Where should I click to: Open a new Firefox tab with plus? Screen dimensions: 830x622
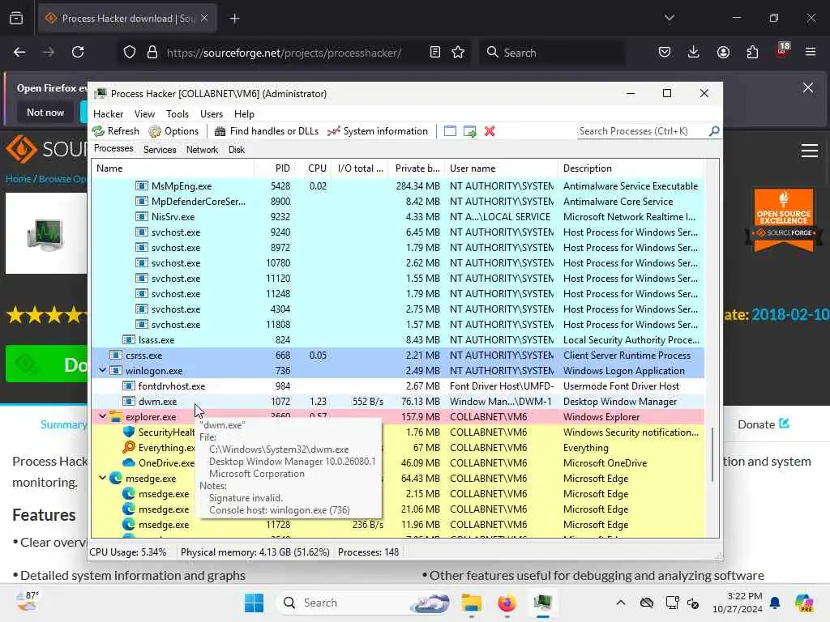pos(234,19)
